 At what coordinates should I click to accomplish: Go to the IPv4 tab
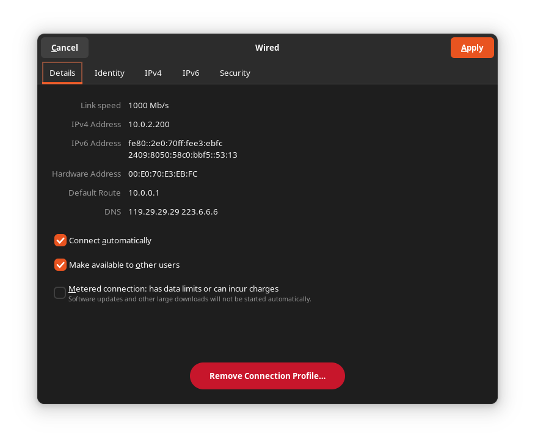click(153, 73)
